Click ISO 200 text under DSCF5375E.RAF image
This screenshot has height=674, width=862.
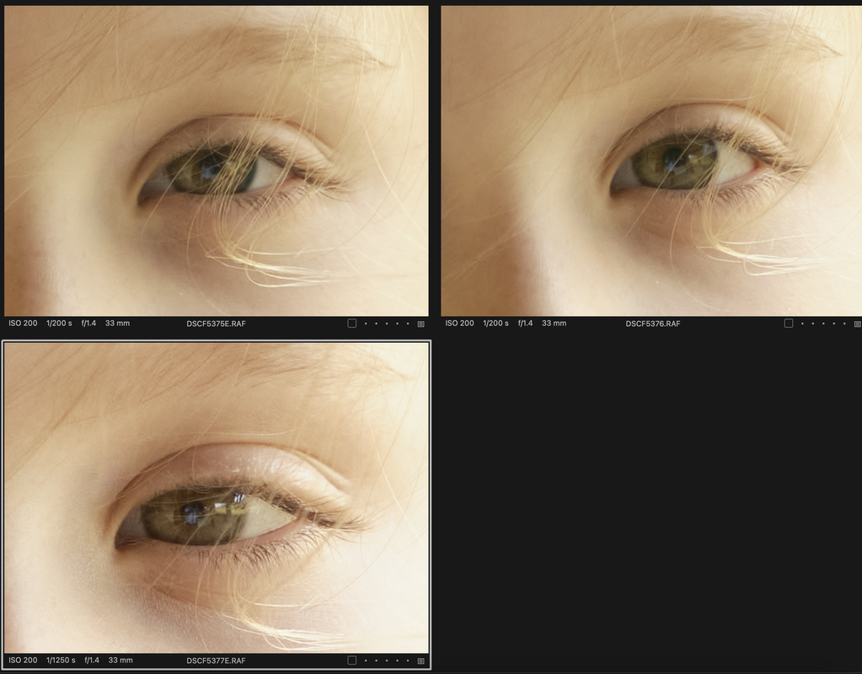(x=23, y=324)
